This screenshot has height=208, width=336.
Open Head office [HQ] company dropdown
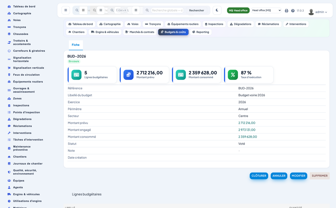tap(266, 10)
